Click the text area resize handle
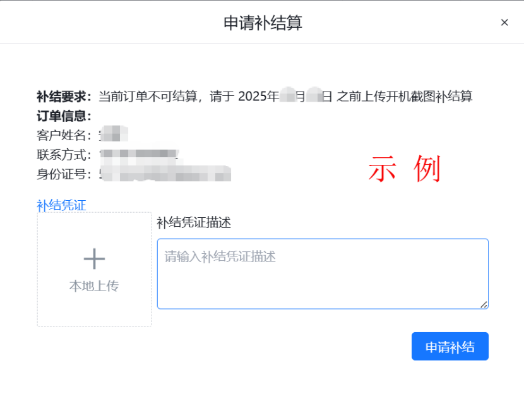Screen dimensions: 524x401 484,304
